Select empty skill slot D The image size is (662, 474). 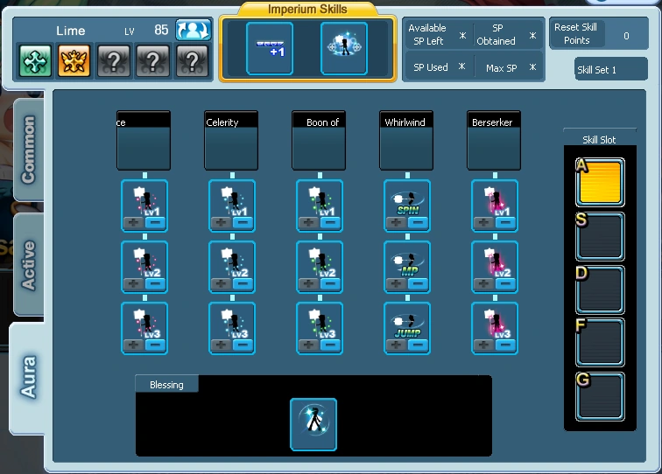pos(600,289)
